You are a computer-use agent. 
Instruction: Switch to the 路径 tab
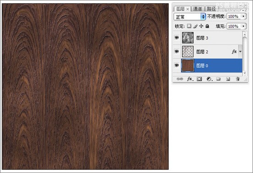coord(211,9)
